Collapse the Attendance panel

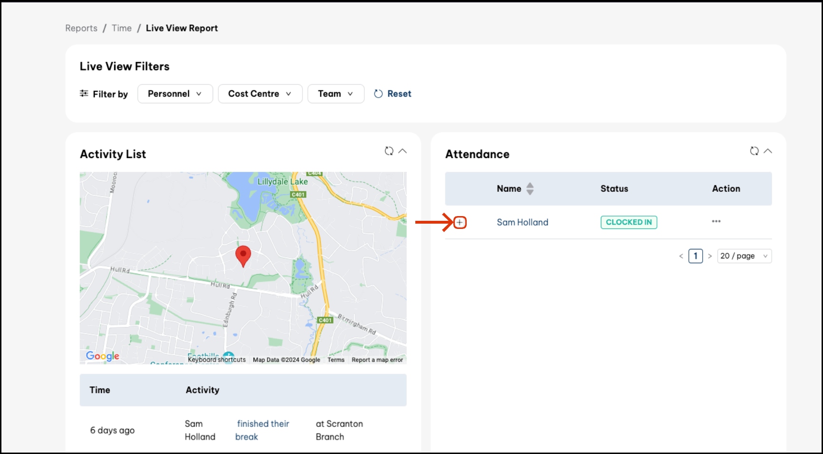pos(768,151)
